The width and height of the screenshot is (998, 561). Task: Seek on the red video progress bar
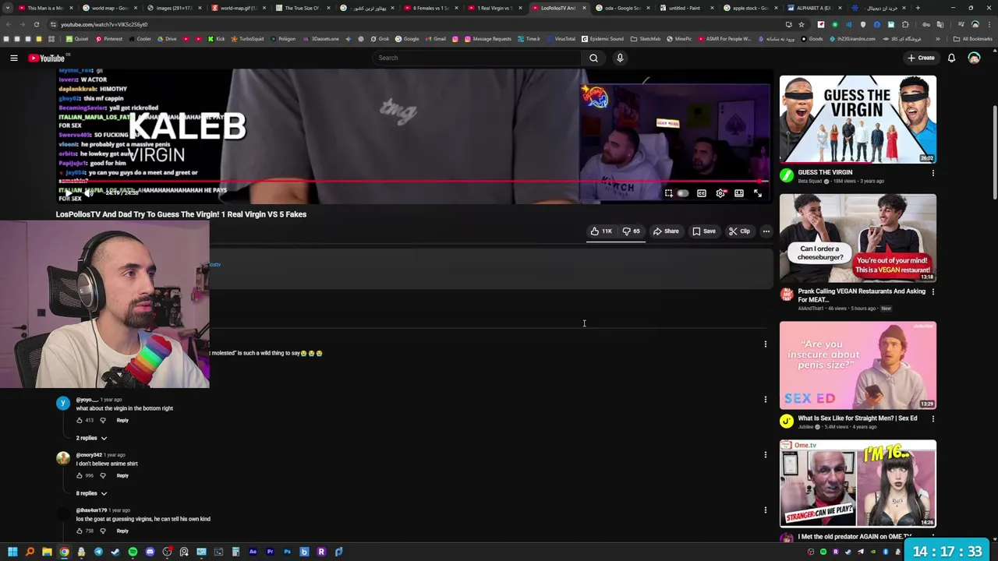pyautogui.click(x=413, y=182)
